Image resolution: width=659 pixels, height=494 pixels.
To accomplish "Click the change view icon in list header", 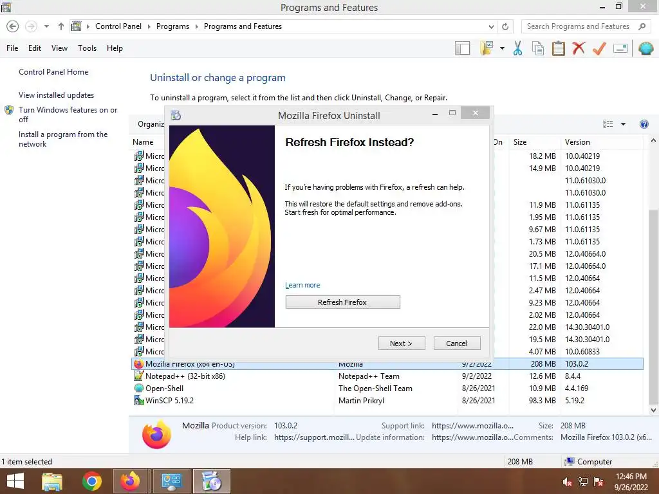I will click(x=608, y=124).
